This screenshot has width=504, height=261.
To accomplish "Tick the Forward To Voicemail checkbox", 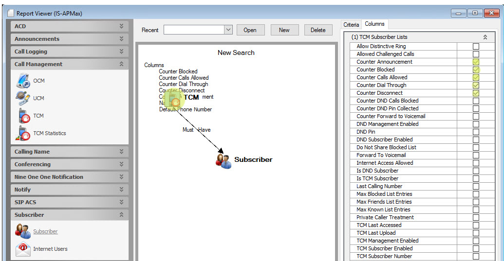I will click(x=476, y=155).
